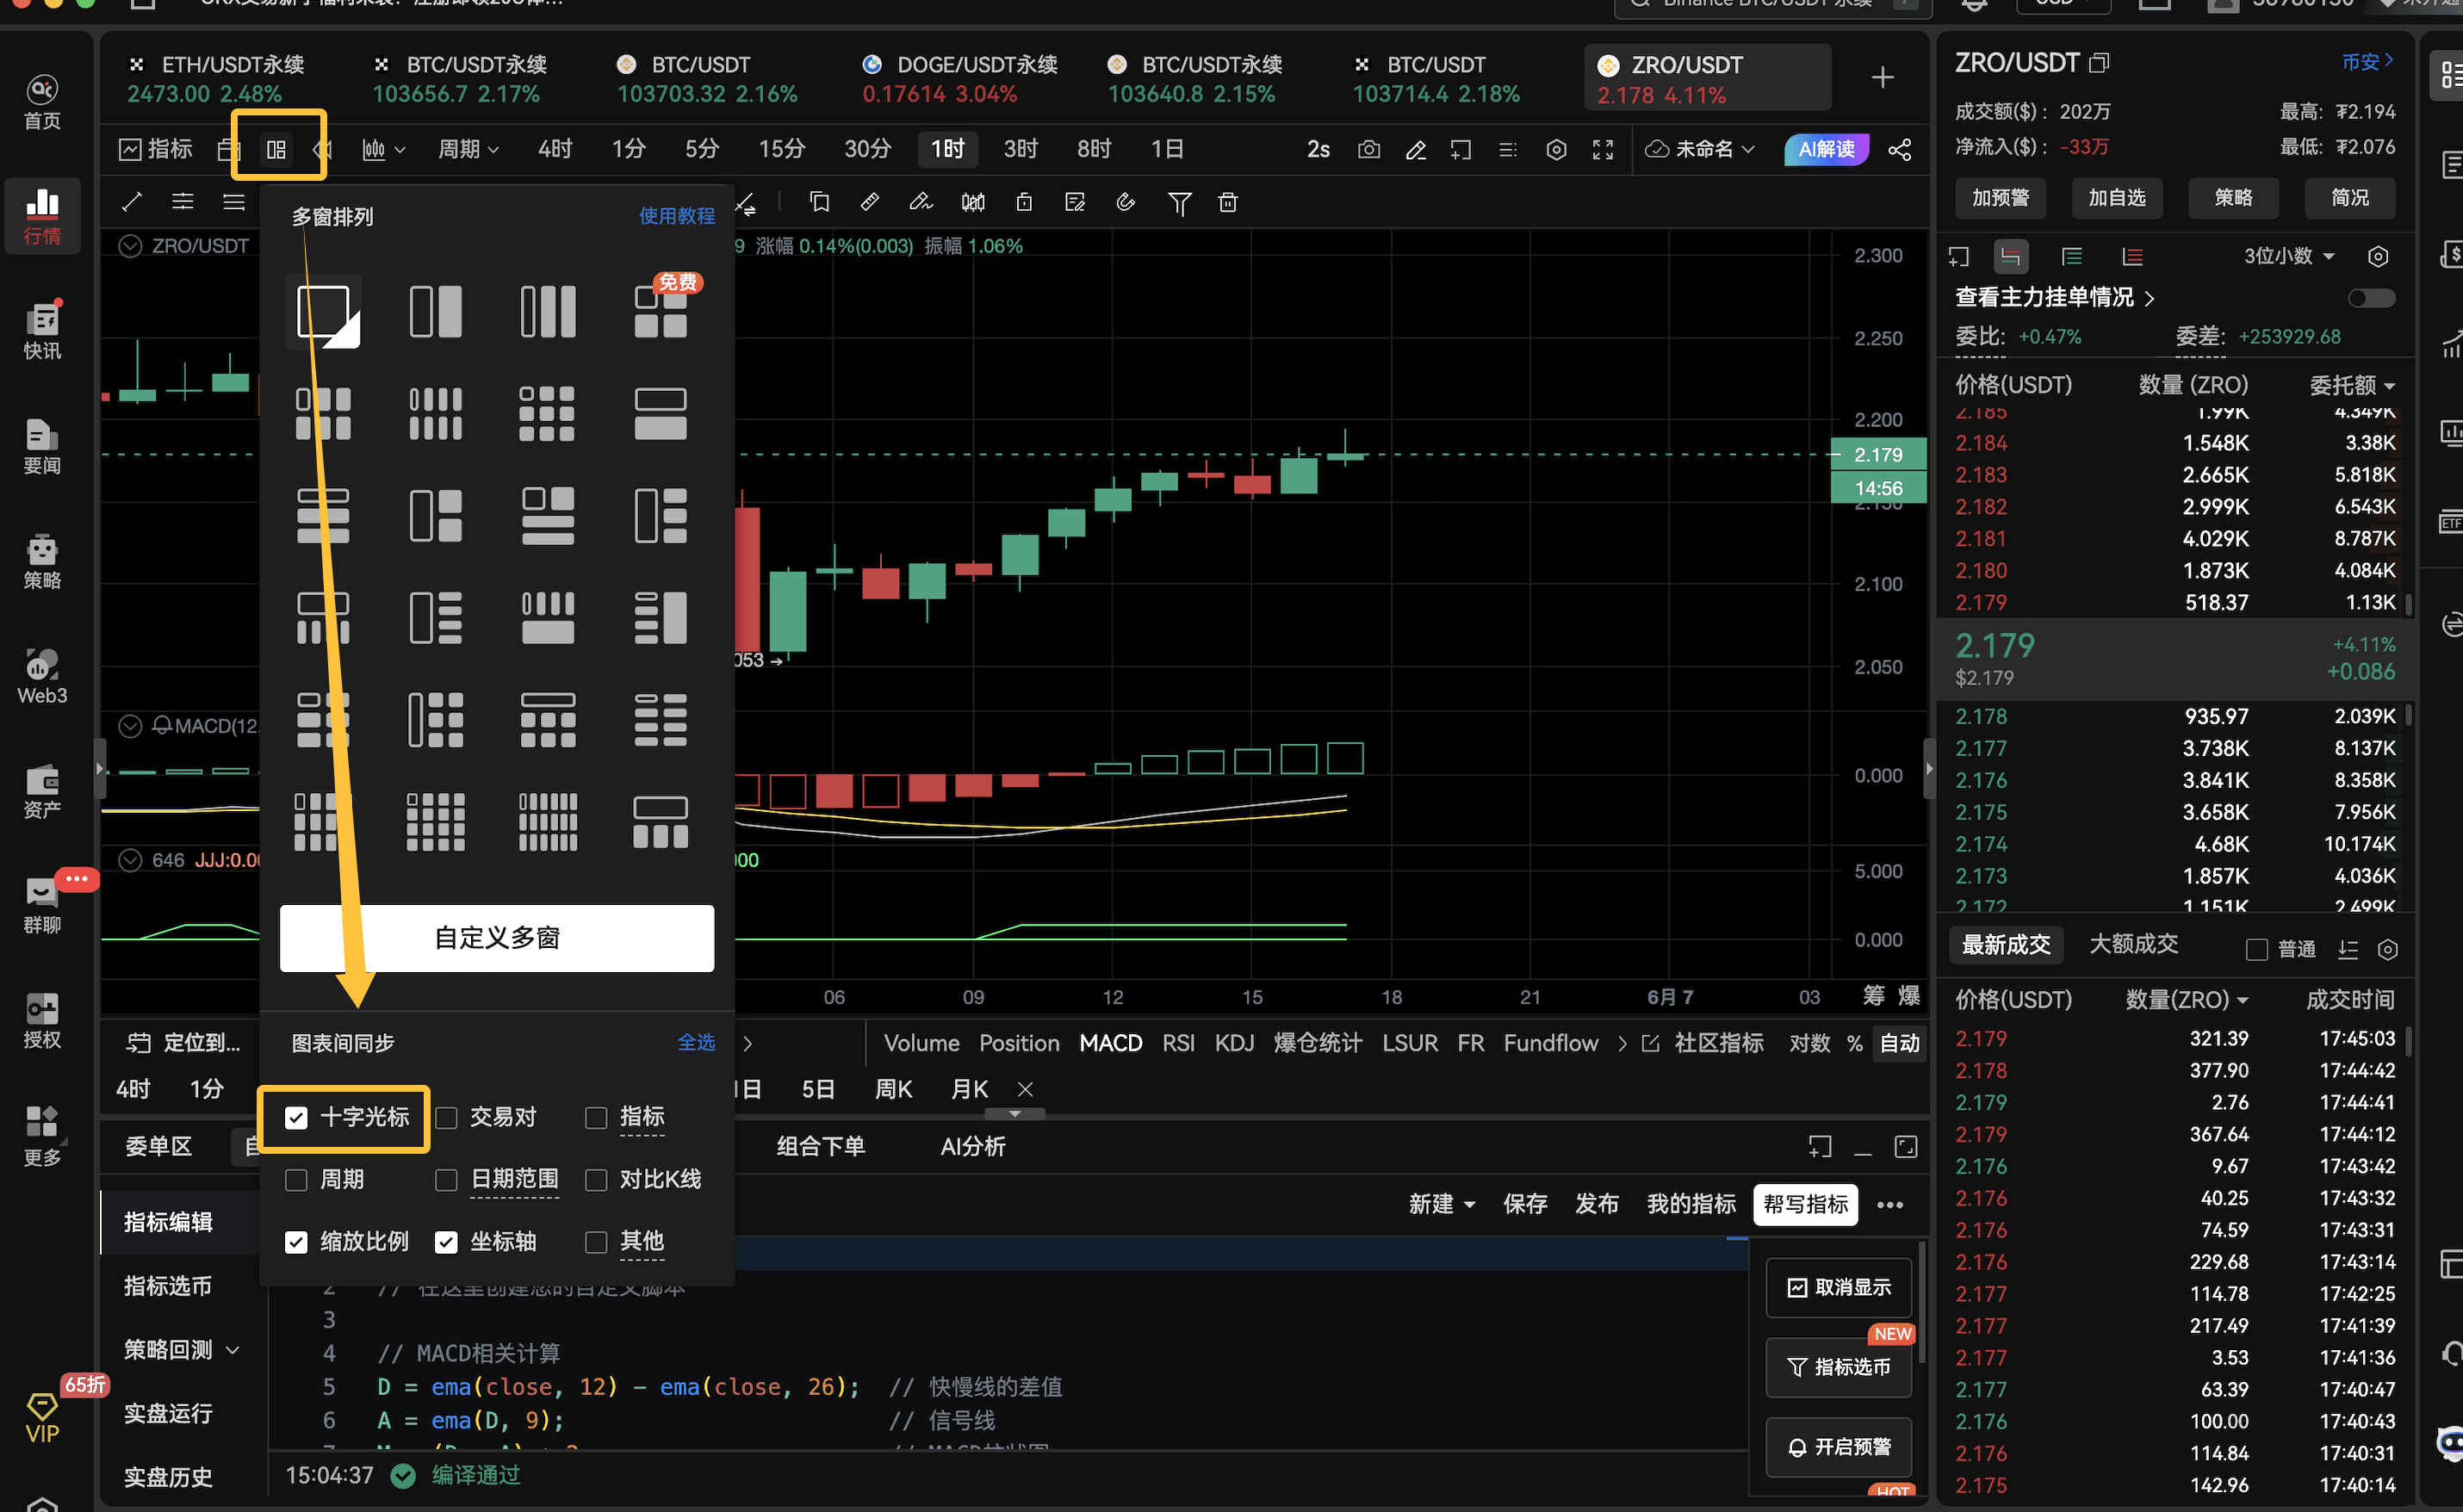Open the 策略 strategy robot sidebar icon
Image resolution: width=2463 pixels, height=1512 pixels.
tap(42, 561)
